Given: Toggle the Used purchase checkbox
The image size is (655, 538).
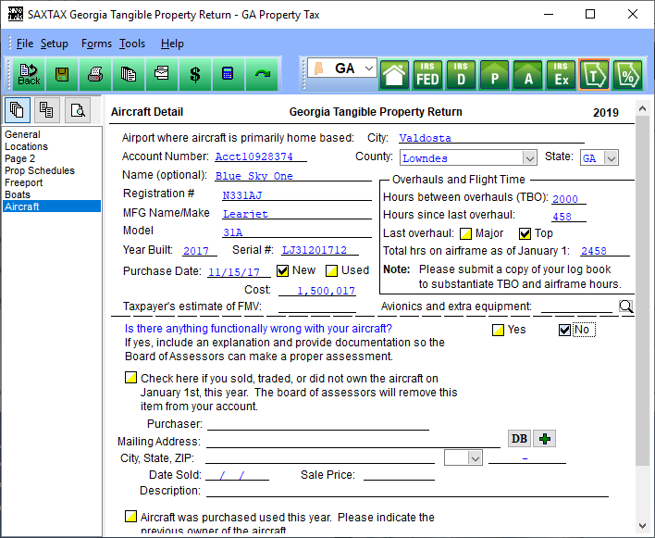Looking at the screenshot, I should point(332,271).
